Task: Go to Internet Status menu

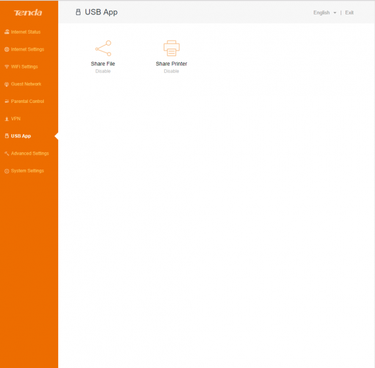Action: coord(26,32)
